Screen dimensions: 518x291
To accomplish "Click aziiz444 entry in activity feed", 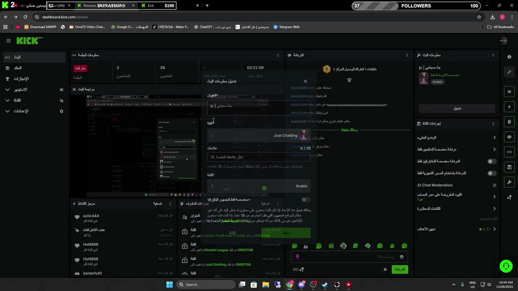I will 123,218.
